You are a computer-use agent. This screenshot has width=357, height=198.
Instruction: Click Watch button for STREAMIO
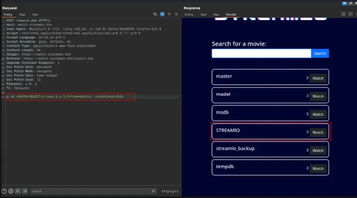click(318, 132)
